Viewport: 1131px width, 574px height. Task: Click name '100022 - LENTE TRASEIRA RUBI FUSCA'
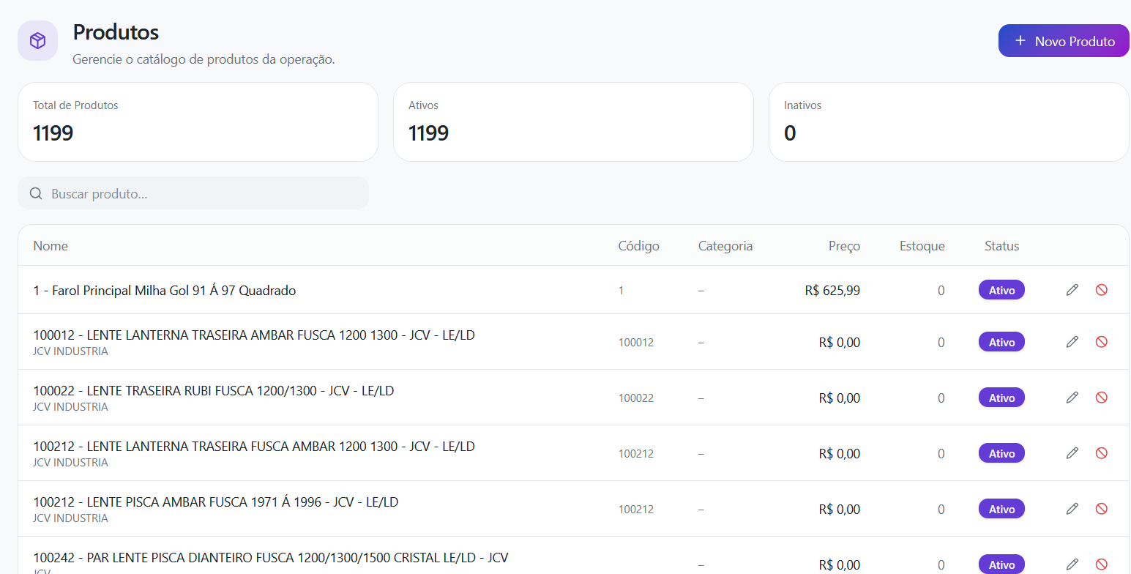coord(214,391)
